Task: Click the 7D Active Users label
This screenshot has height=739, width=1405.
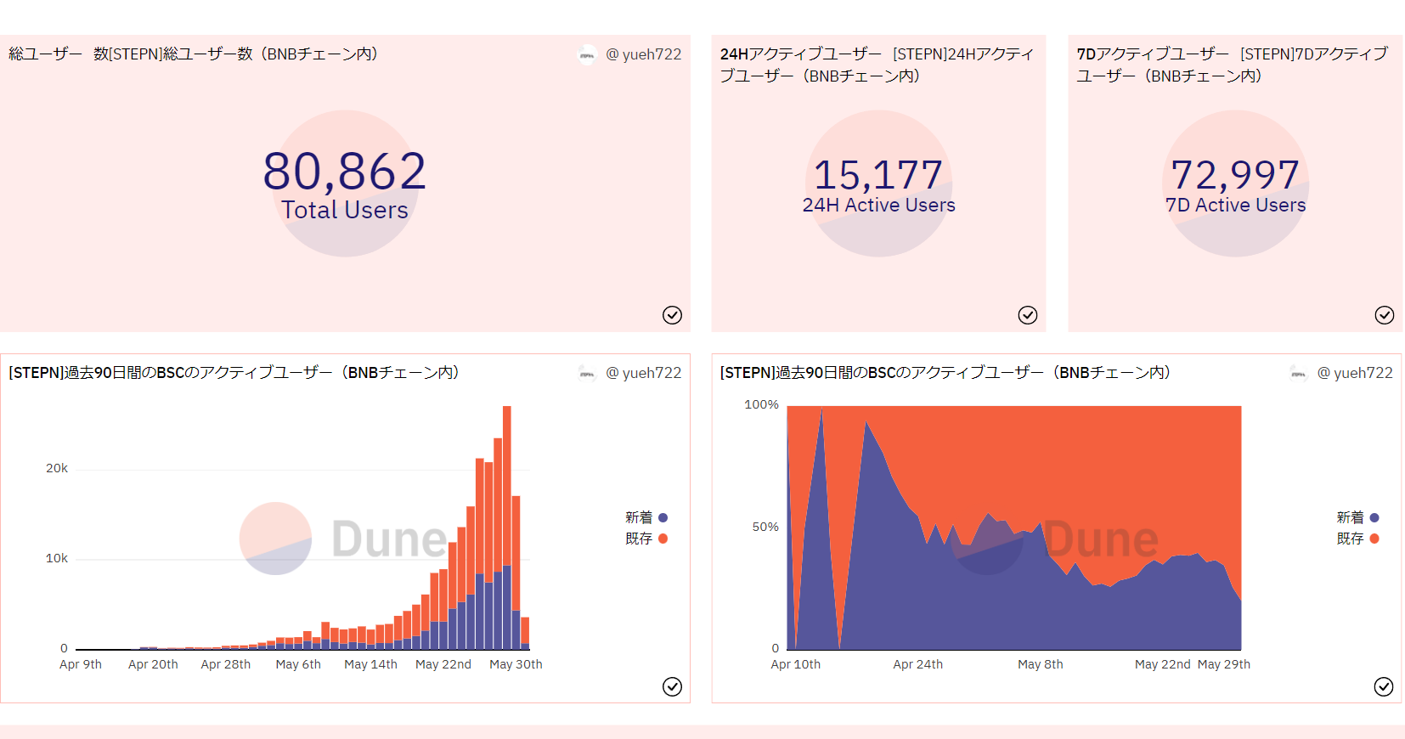Action: pos(1236,205)
